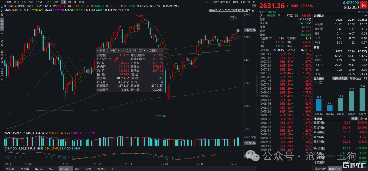Viewport: 368px width, 171px height.
Task: Step start date 2025-01-02 forward
Action: [x=119, y=50]
